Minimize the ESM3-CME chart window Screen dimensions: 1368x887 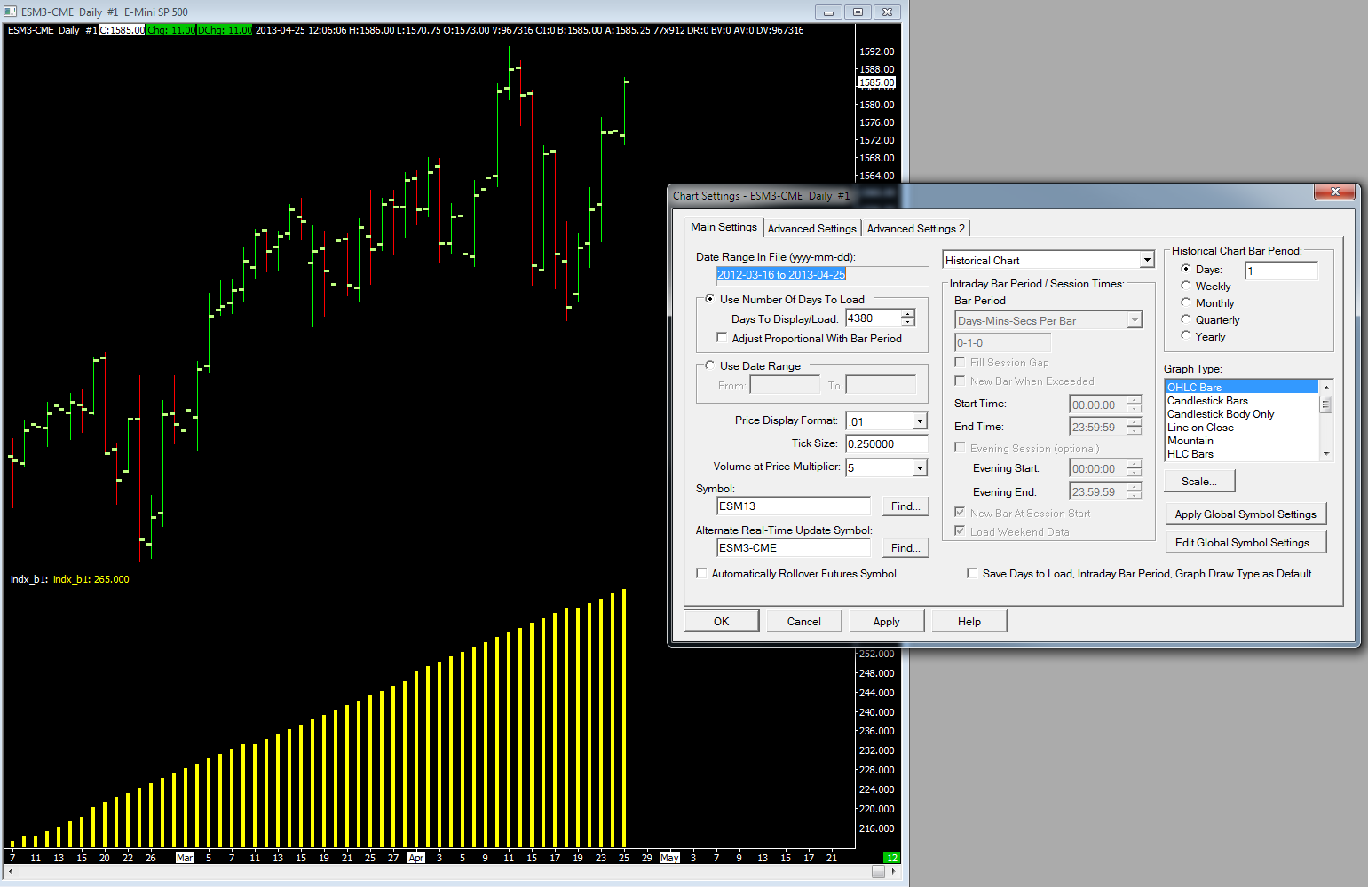click(x=828, y=12)
